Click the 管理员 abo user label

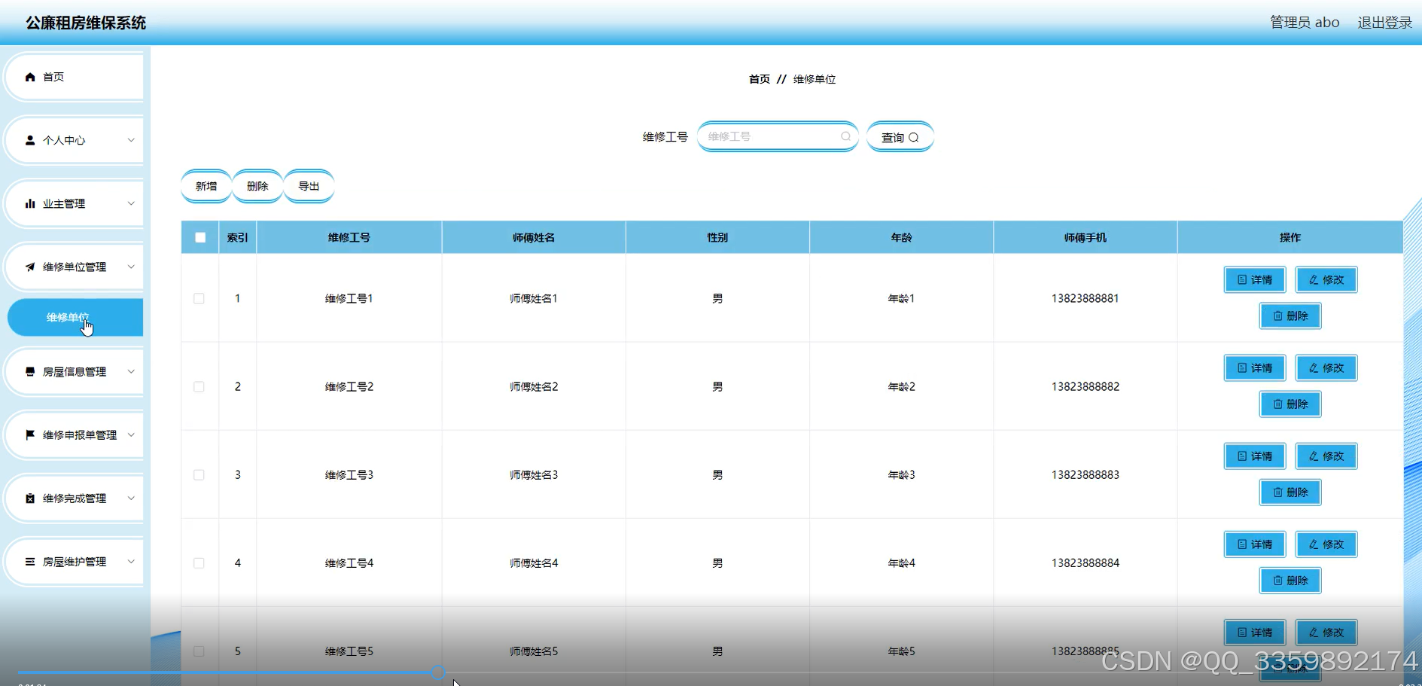(x=1305, y=23)
